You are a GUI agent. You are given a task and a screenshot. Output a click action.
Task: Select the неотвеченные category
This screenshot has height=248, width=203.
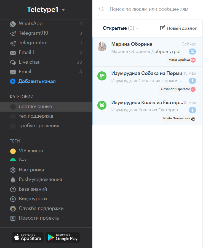46,107
